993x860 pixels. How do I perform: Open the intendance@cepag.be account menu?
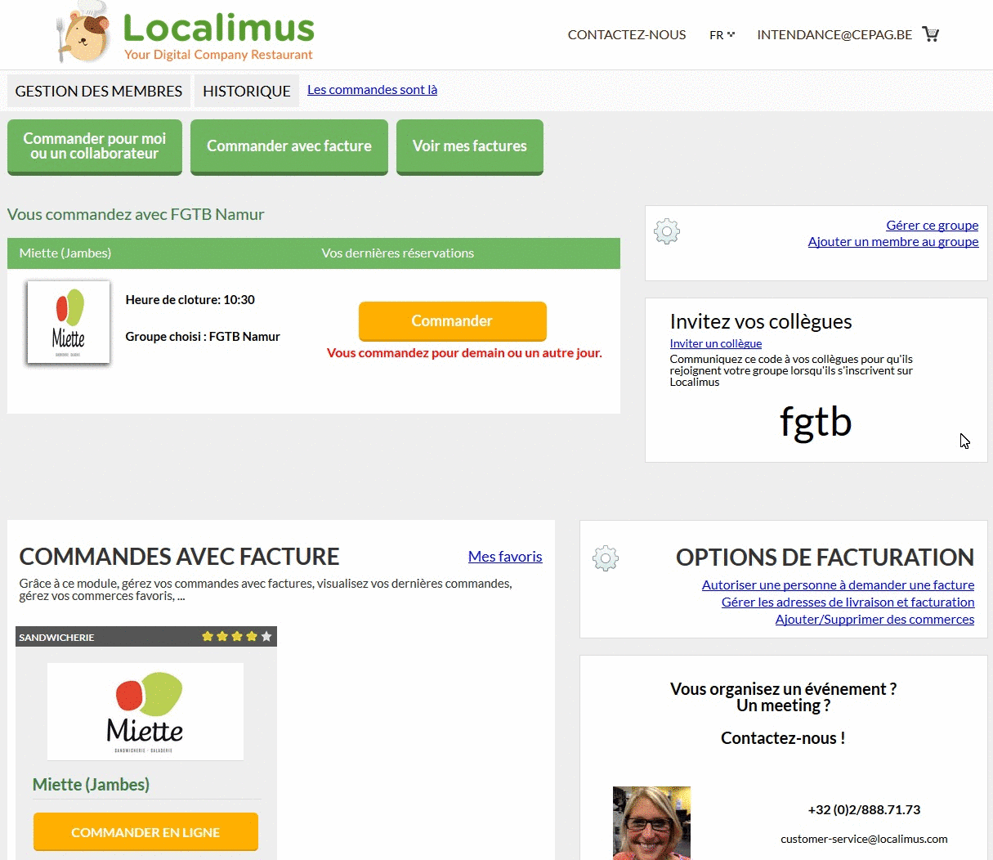[834, 35]
